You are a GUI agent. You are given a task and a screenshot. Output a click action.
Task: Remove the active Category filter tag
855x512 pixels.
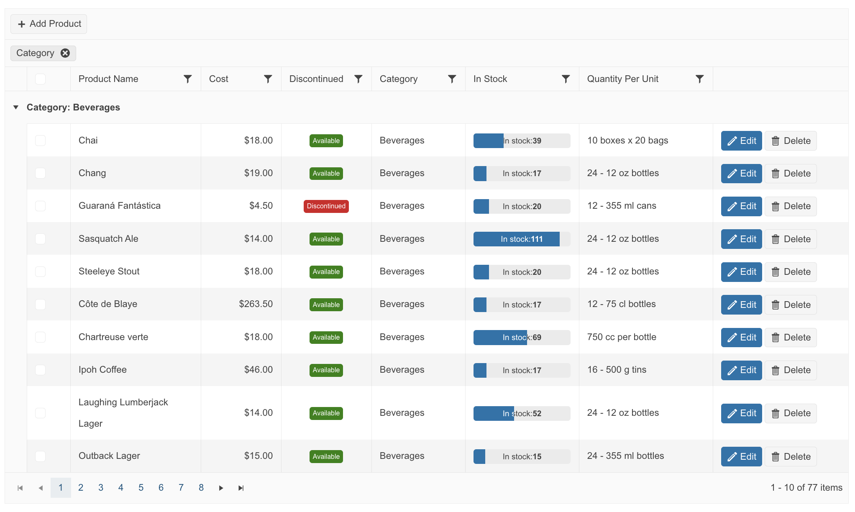tap(65, 52)
